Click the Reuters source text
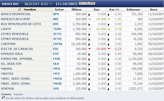The width and height of the screenshot is (164, 101). click(18, 94)
